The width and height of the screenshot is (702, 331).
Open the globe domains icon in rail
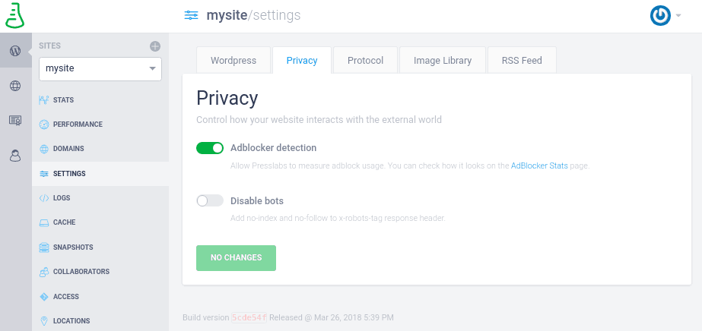(x=15, y=86)
